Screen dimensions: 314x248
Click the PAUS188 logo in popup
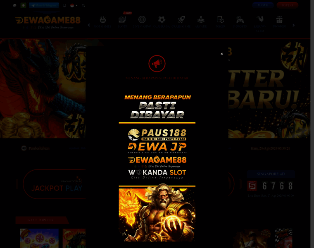[x=157, y=135]
